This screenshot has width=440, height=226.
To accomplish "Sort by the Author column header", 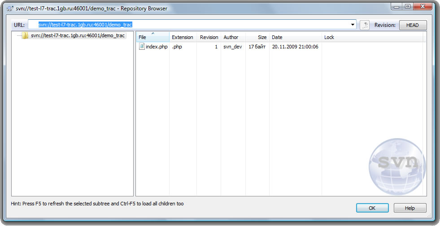I will coord(231,37).
